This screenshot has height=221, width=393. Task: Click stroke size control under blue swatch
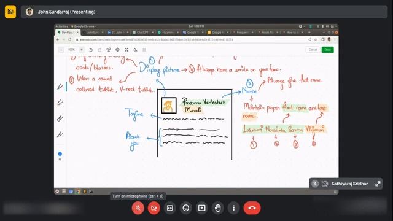point(60,160)
